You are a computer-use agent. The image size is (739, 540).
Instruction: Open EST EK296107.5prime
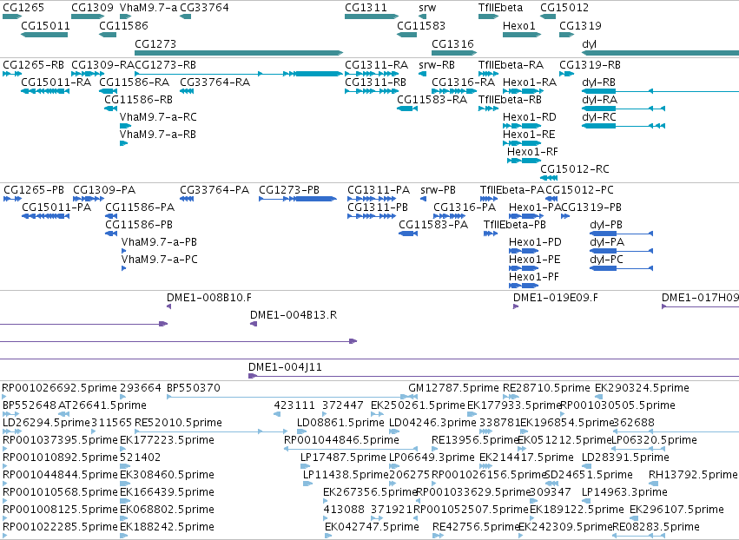[676, 509]
